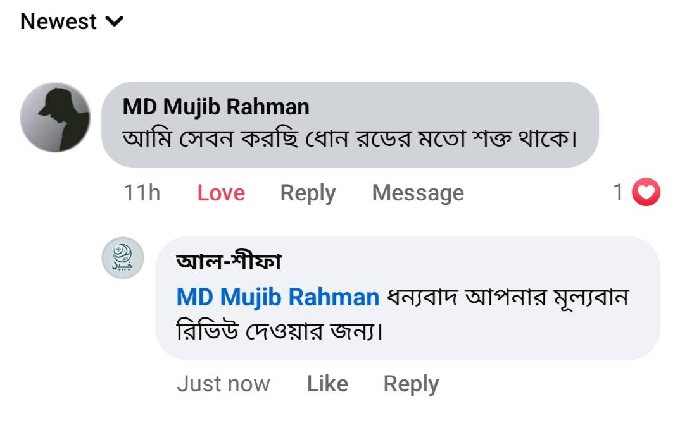Toggle Like on the আল-শীফা reply
The width and height of the screenshot is (680, 423).
pyautogui.click(x=327, y=384)
